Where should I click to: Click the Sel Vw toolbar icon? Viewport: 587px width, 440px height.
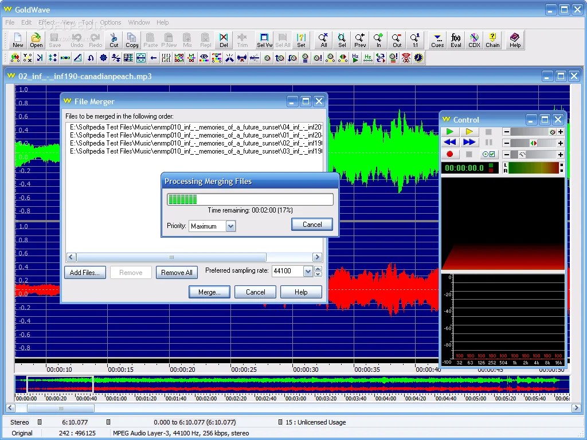[x=265, y=40]
